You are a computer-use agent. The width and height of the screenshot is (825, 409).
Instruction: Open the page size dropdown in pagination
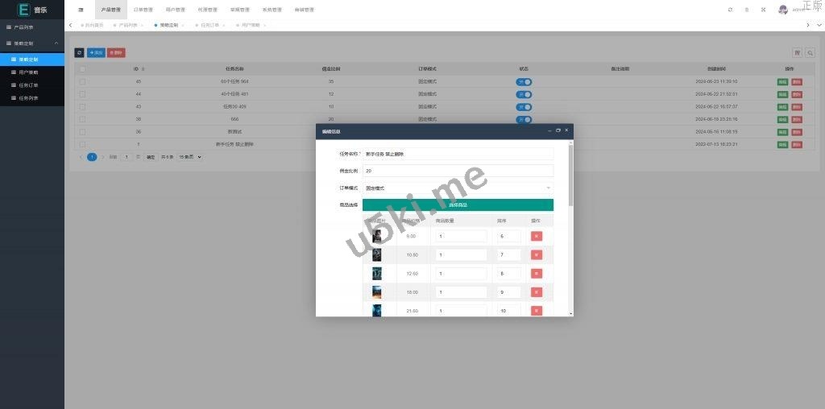point(190,157)
